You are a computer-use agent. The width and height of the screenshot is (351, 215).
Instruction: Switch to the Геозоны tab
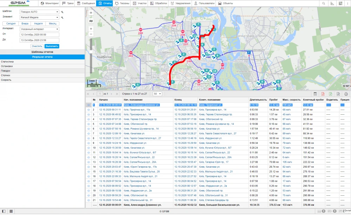coord(122,4)
